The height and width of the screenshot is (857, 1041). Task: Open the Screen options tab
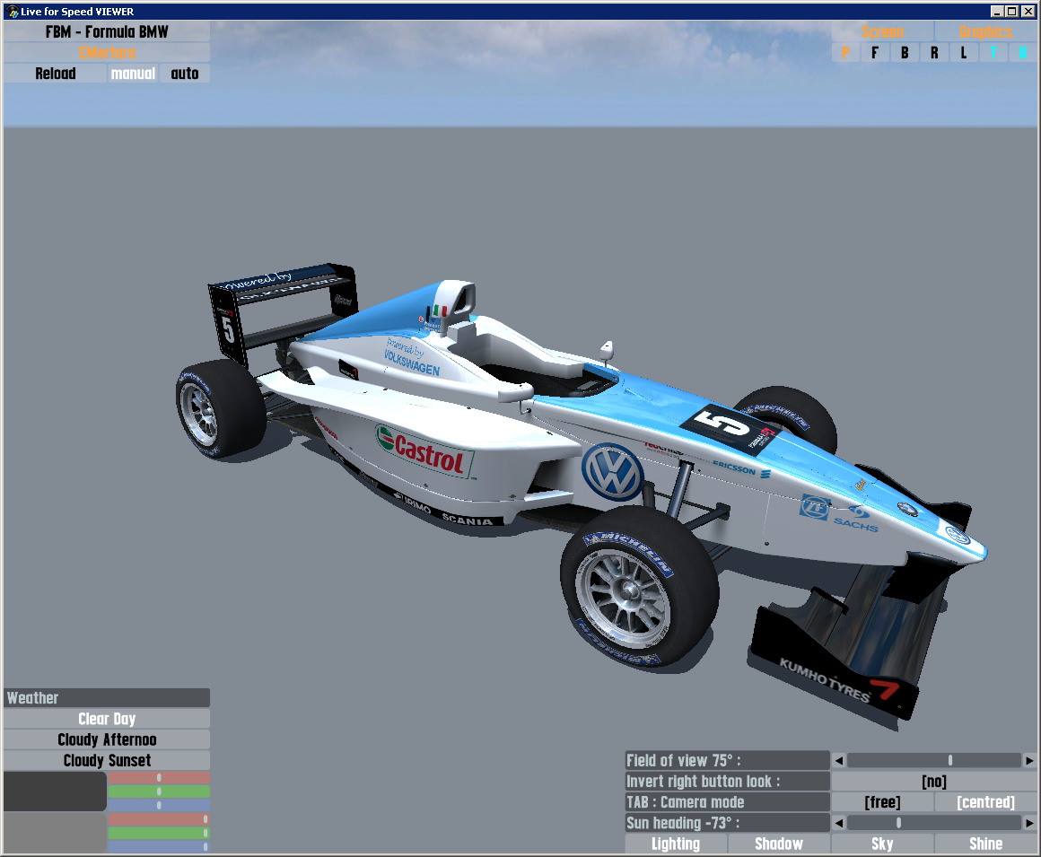[882, 32]
